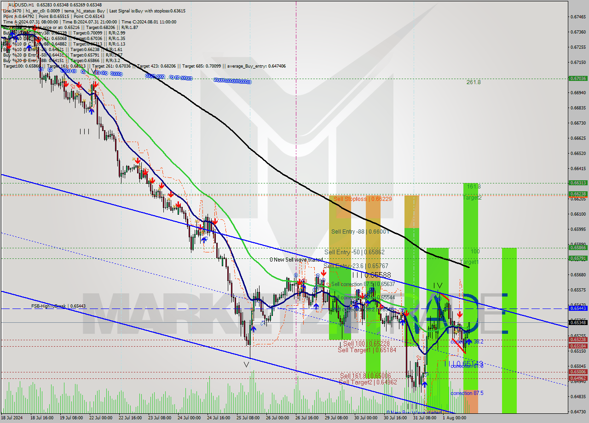This screenshot has width=589, height=423.
Task: Click the 'Sell 100 | 0.65228' label
Action: pyautogui.click(x=366, y=344)
